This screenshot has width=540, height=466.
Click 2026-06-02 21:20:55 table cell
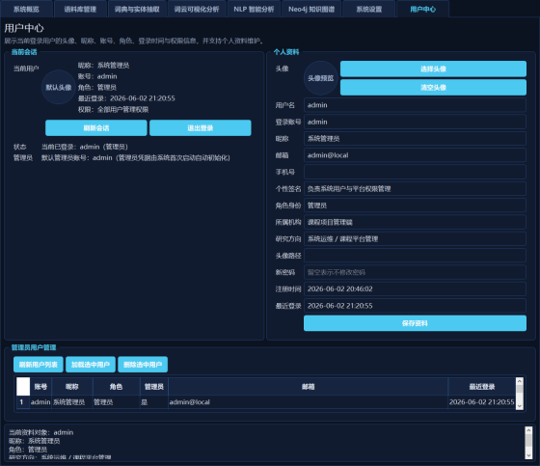click(x=482, y=402)
